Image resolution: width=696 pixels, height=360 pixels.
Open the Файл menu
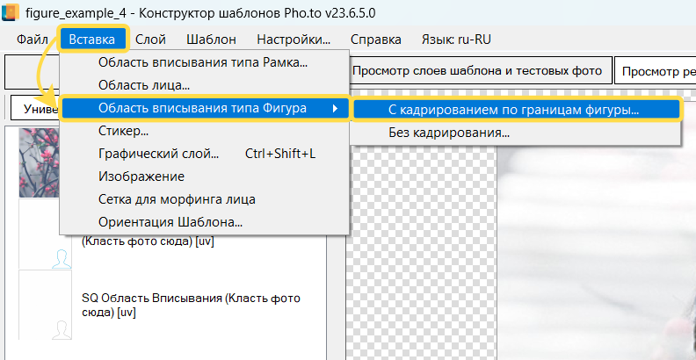coord(32,40)
